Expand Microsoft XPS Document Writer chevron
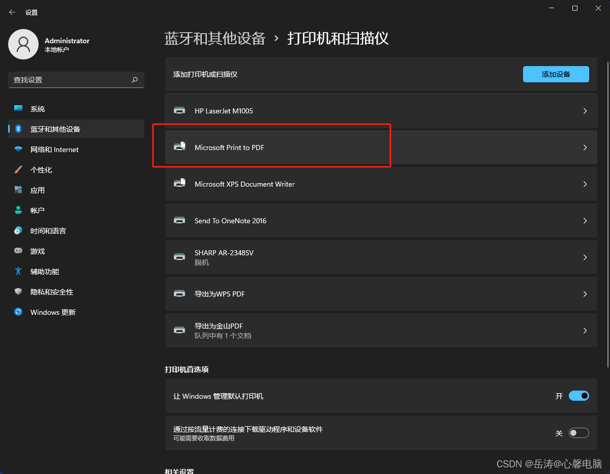This screenshot has width=610, height=474. [x=585, y=184]
